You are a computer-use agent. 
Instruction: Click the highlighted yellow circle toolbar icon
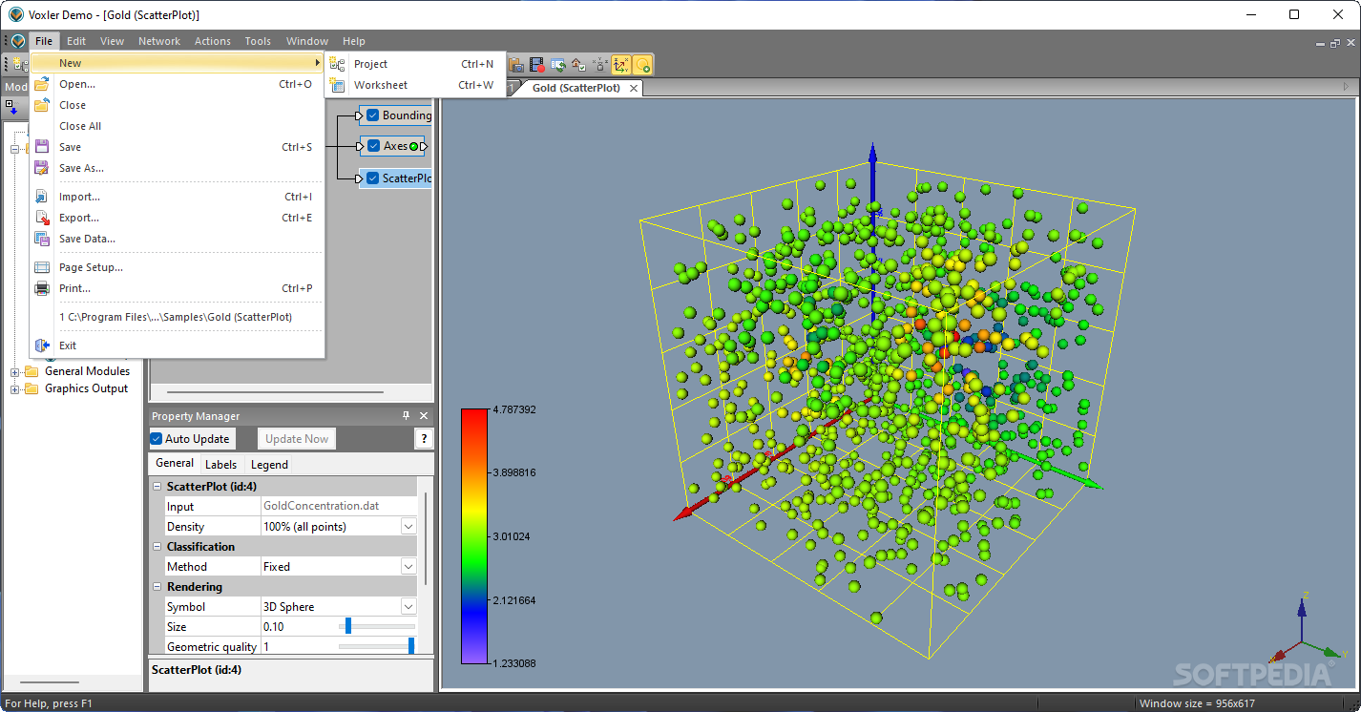(642, 64)
